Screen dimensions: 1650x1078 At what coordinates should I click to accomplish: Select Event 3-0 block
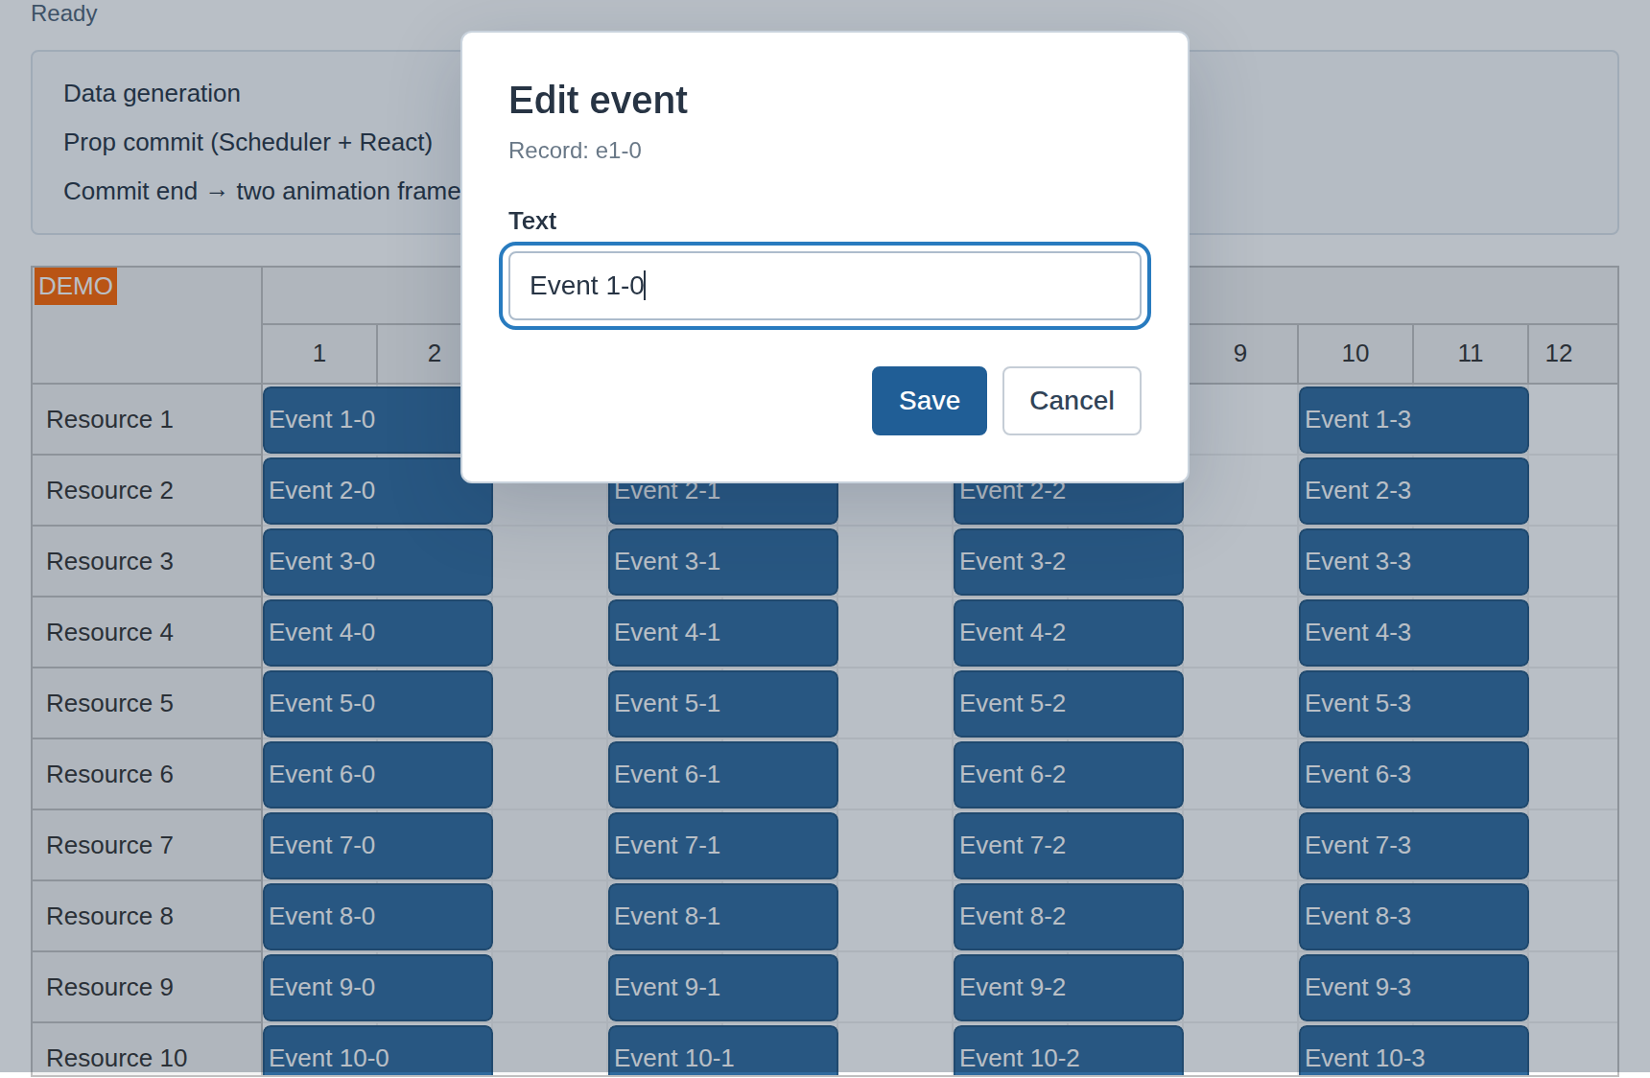[377, 562]
